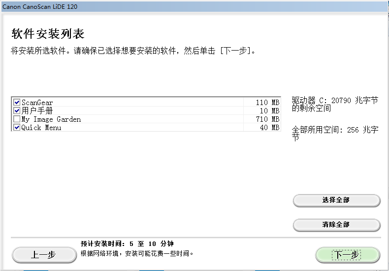This screenshot has height=271, width=389.
Task: Click the 软件安装列表 heading
Action: coord(48,33)
